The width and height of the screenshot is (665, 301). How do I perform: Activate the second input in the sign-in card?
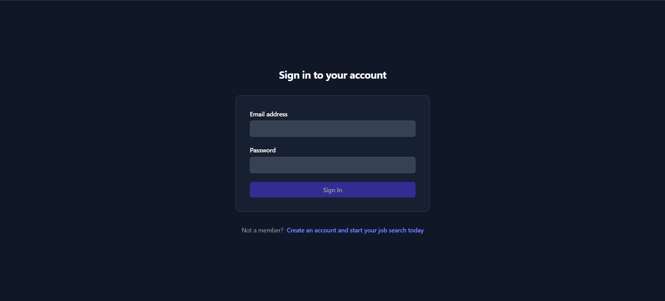332,165
